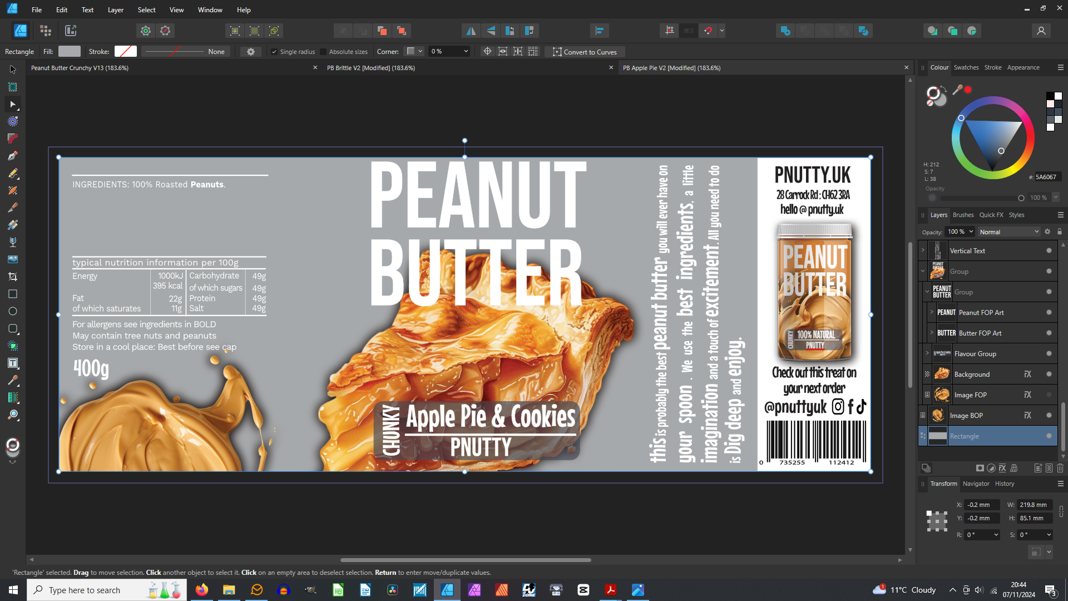Viewport: 1068px width, 601px height.
Task: Click the Layer Effects fx icon
Action: pos(1002,468)
